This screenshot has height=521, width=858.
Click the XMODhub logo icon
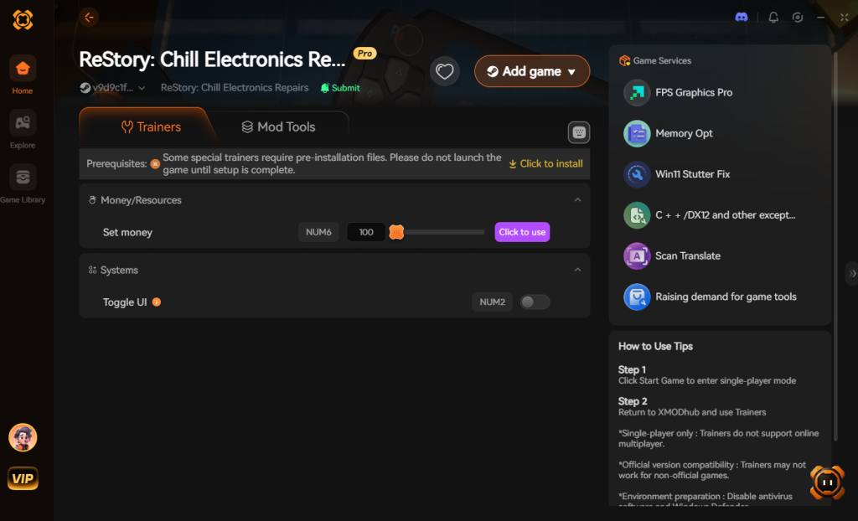pyautogui.click(x=23, y=20)
